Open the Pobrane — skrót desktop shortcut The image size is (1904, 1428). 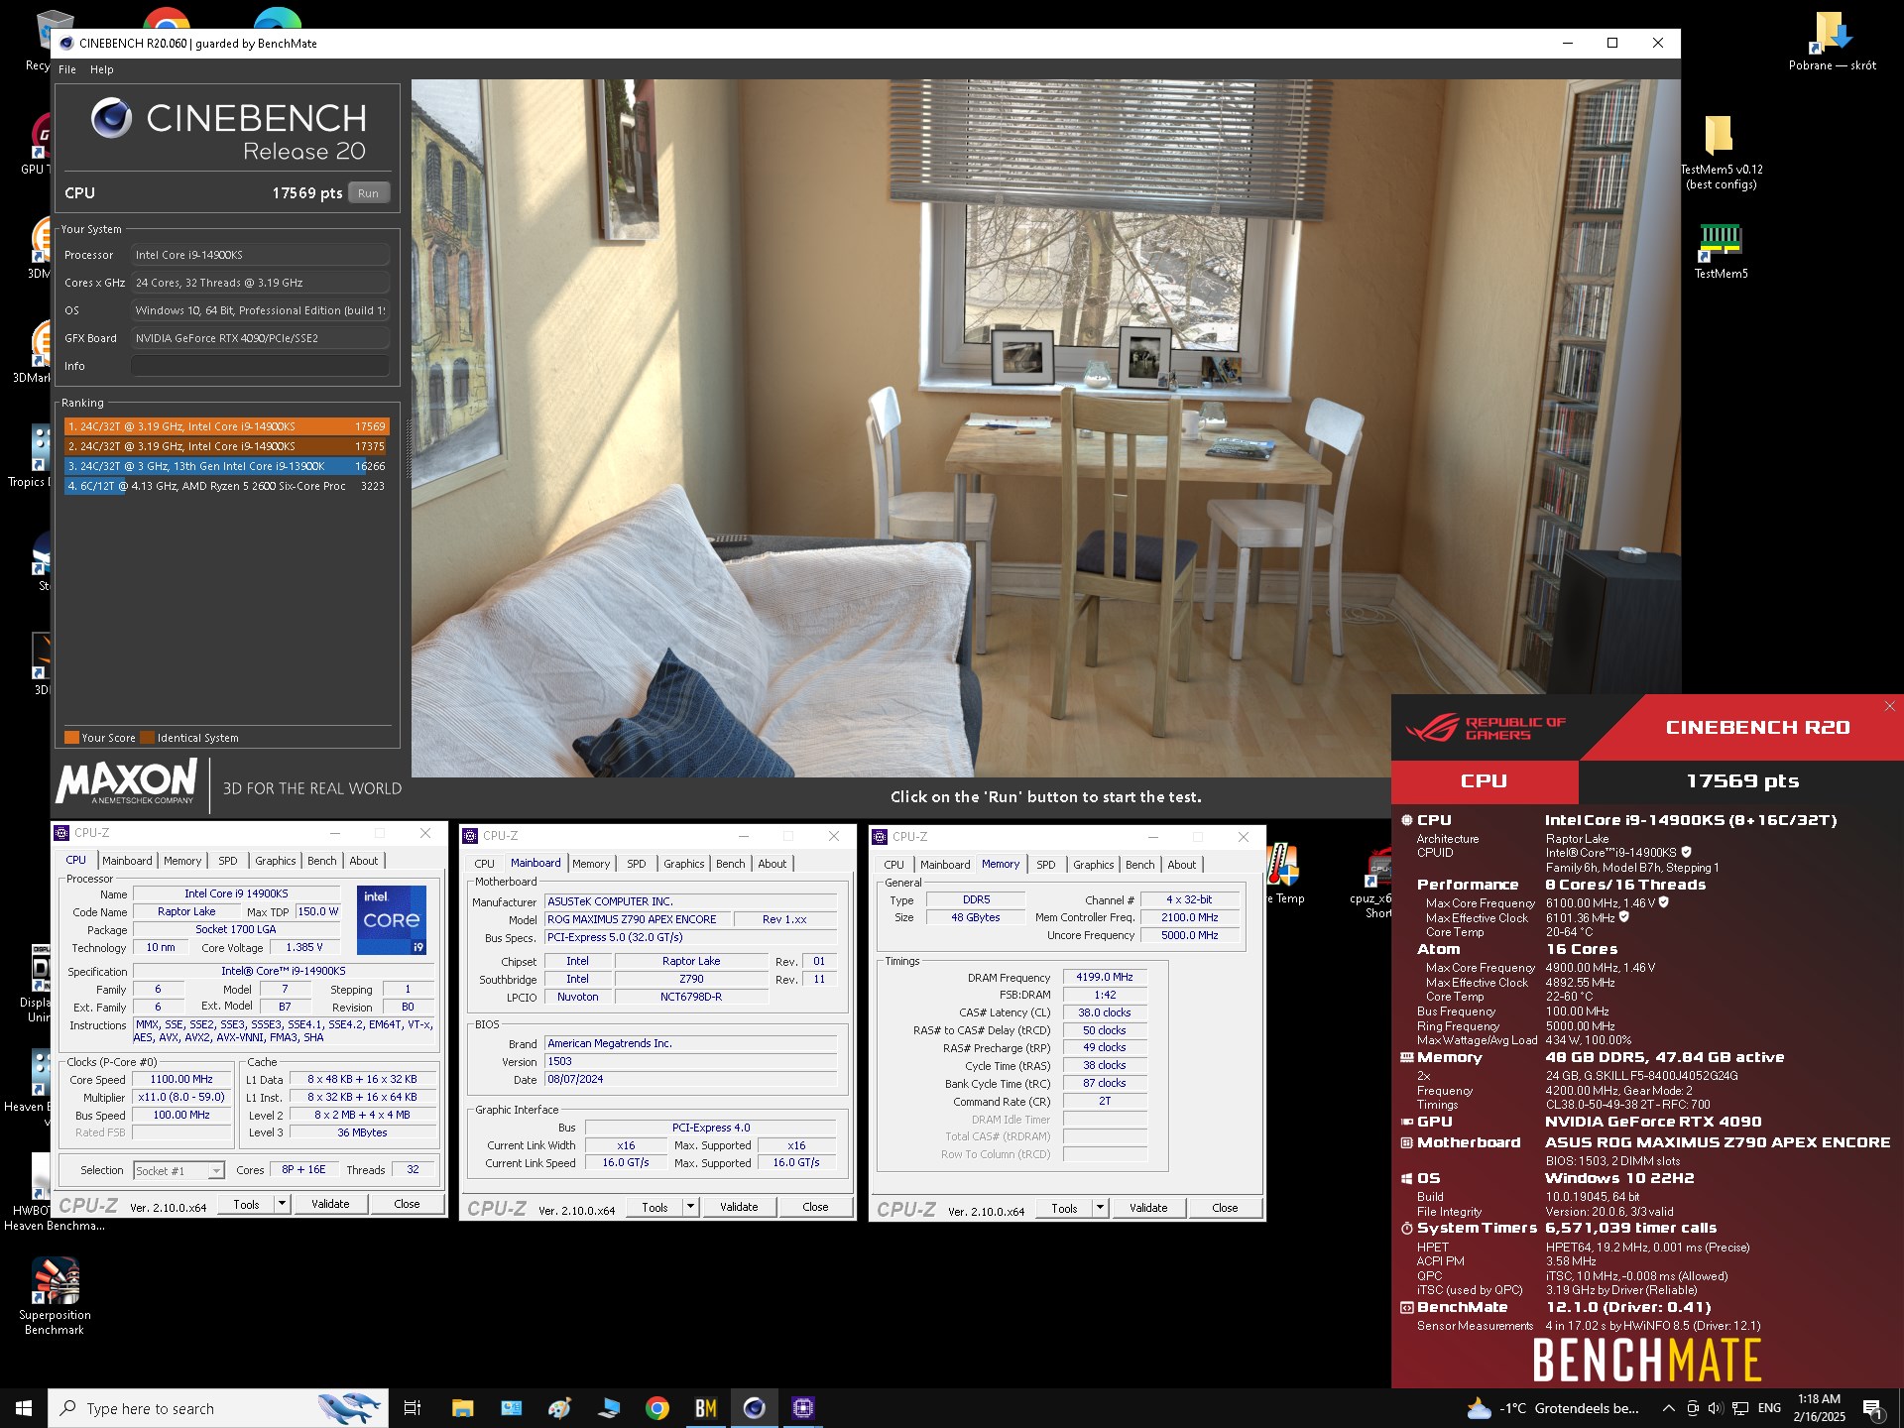pyautogui.click(x=1832, y=41)
